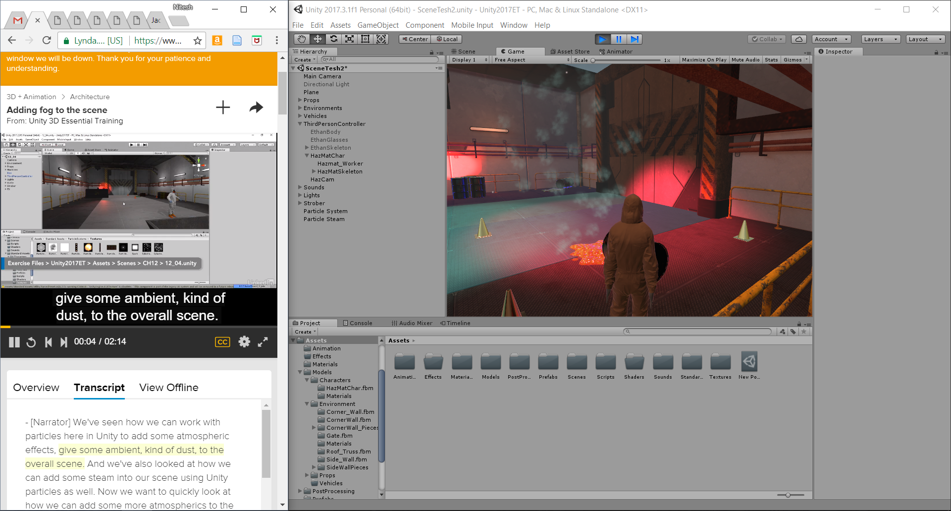Click in the Project search field
951x511 pixels.
(697, 332)
